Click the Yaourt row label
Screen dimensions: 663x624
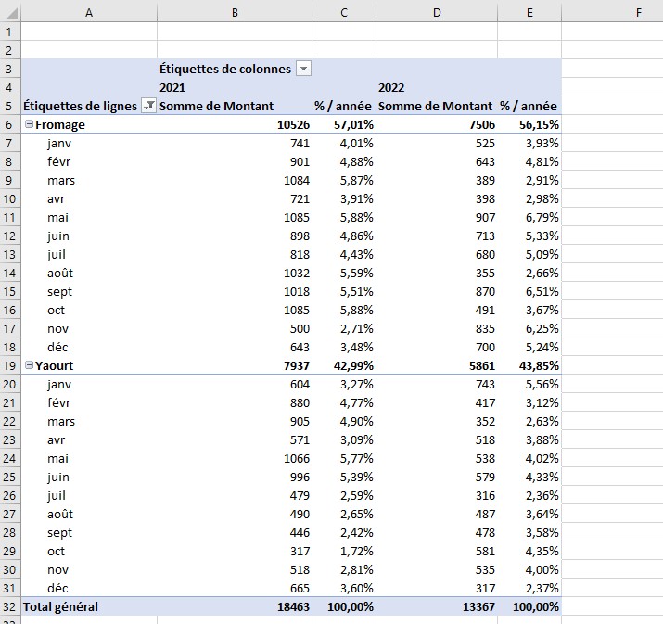pyautogui.click(x=54, y=365)
